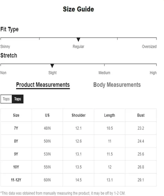Select the white unselected Tops toggle
Screen dimensions: 164x196
pyautogui.click(x=6, y=99)
